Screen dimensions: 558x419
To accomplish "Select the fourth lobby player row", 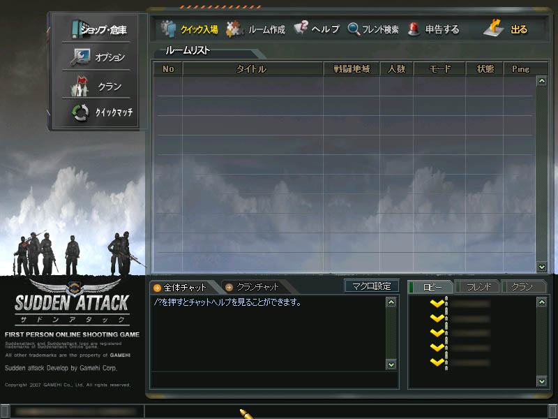I will coord(472,347).
